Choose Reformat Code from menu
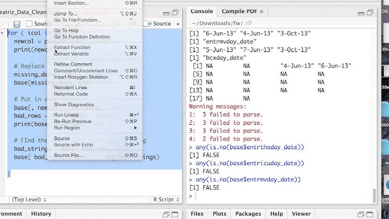Image resolution: width=389 pixels, height=219 pixels. (x=95, y=94)
